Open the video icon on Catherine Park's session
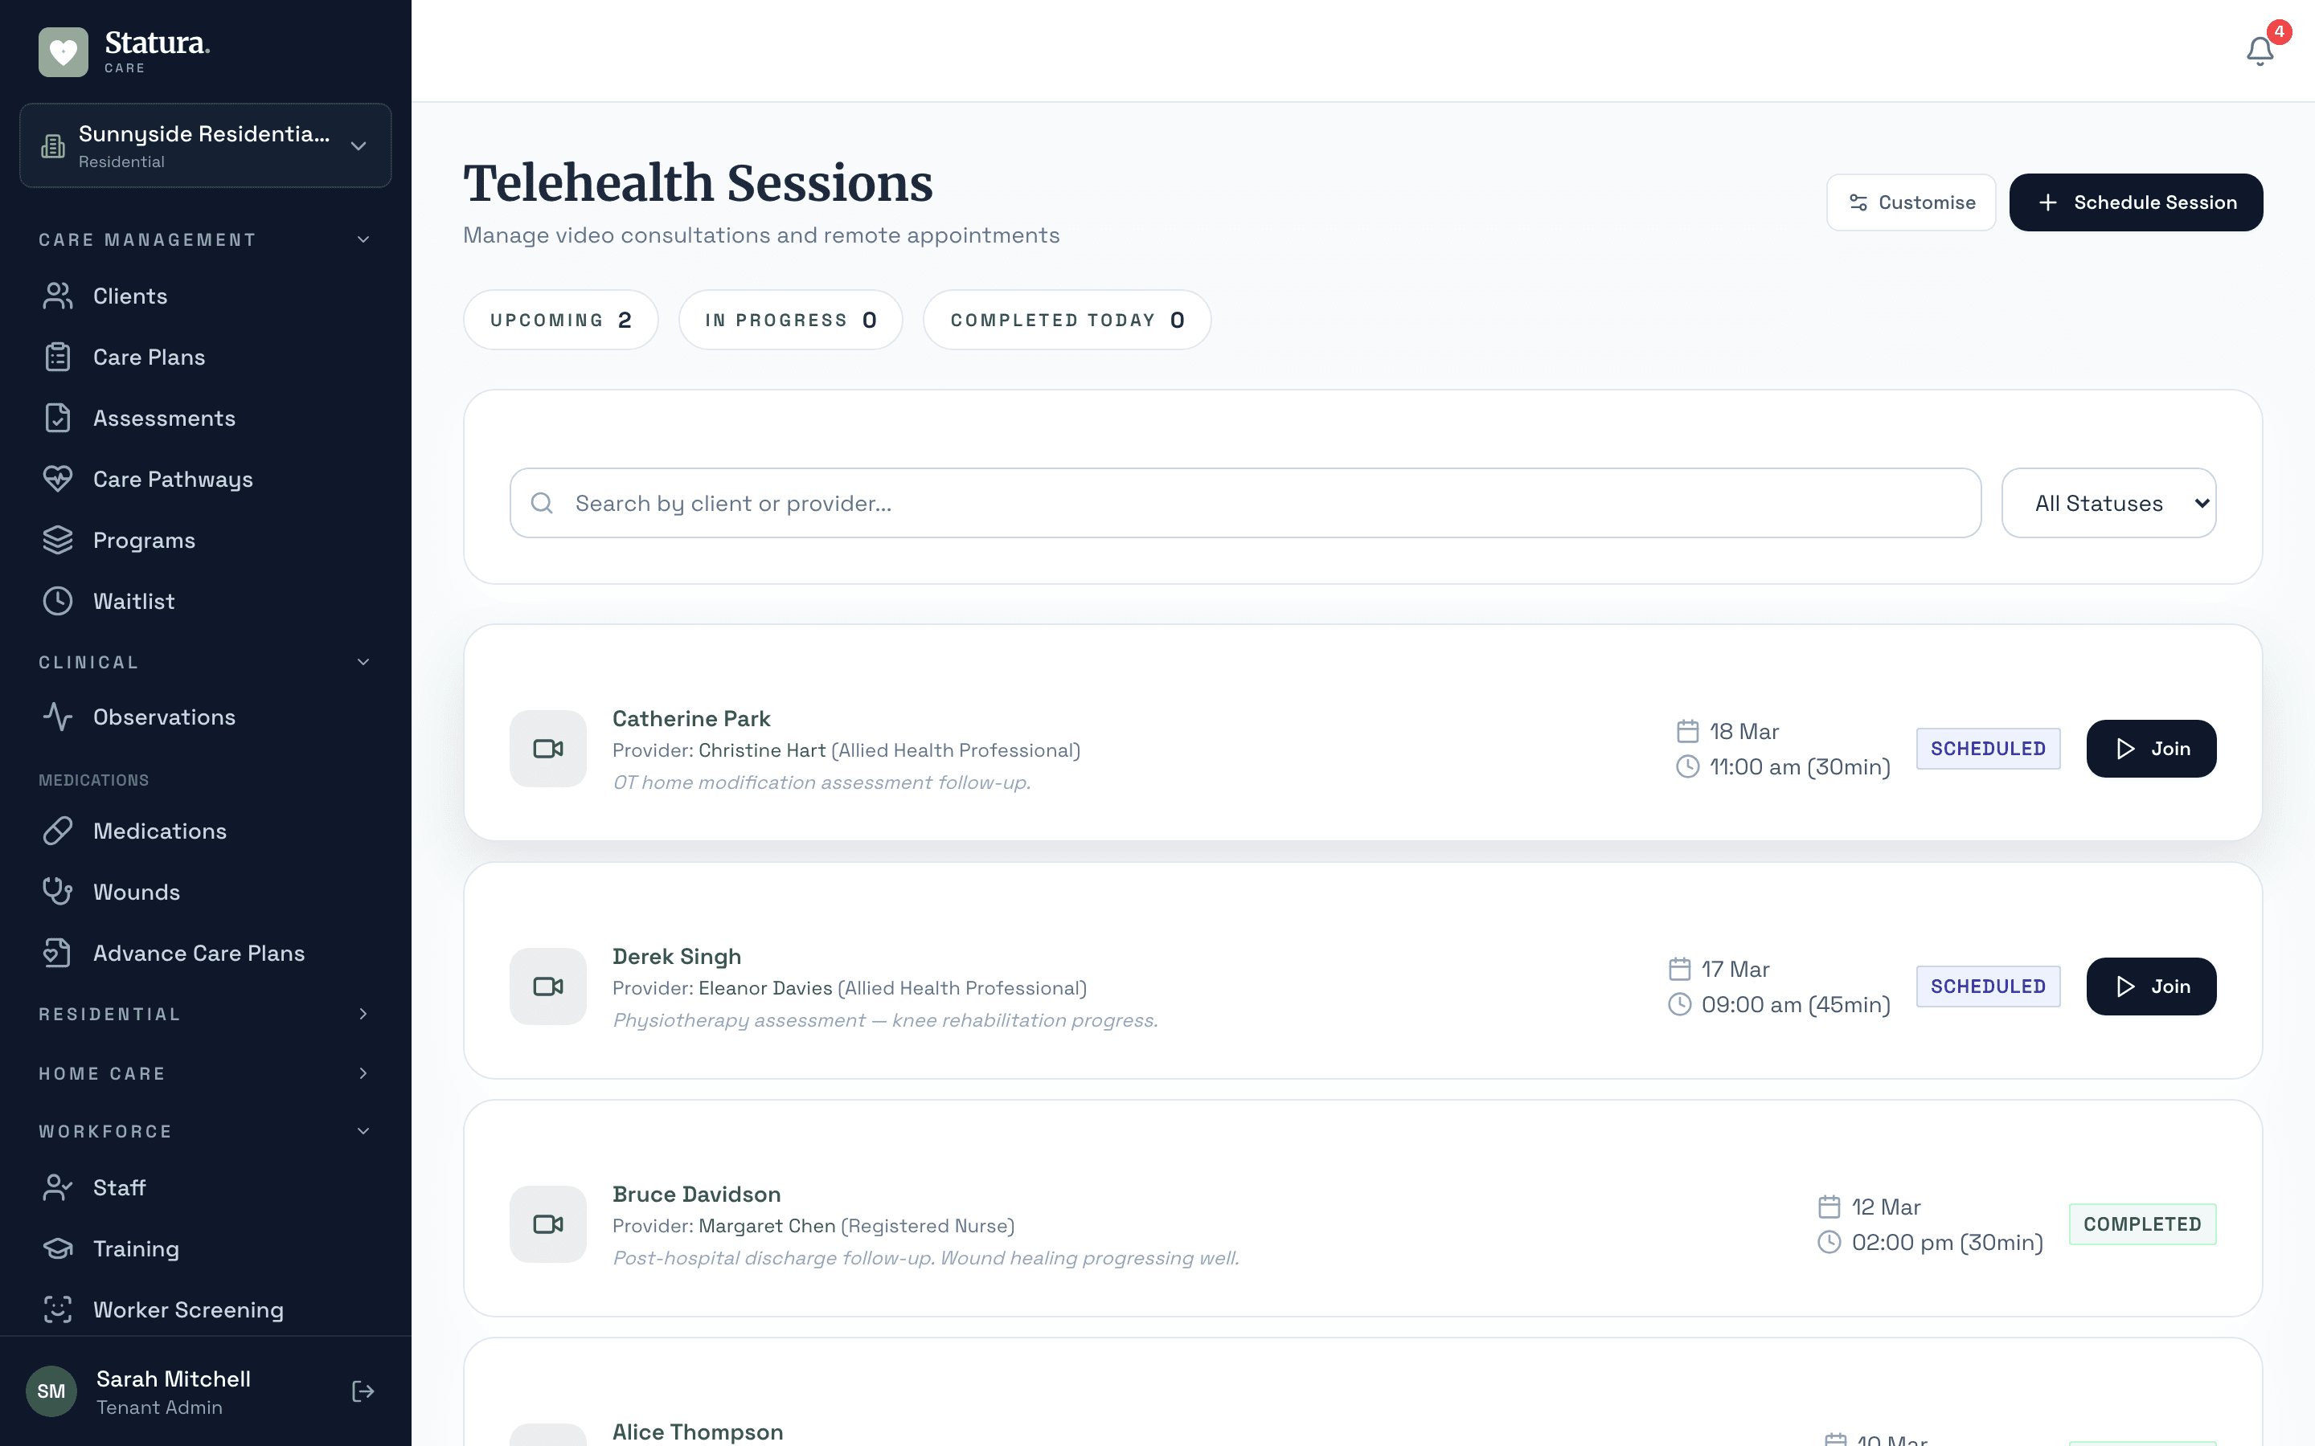Image resolution: width=2315 pixels, height=1446 pixels. [547, 748]
